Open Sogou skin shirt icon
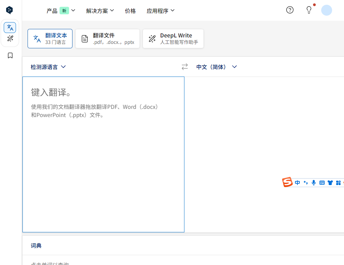This screenshot has width=344, height=265. [330, 183]
